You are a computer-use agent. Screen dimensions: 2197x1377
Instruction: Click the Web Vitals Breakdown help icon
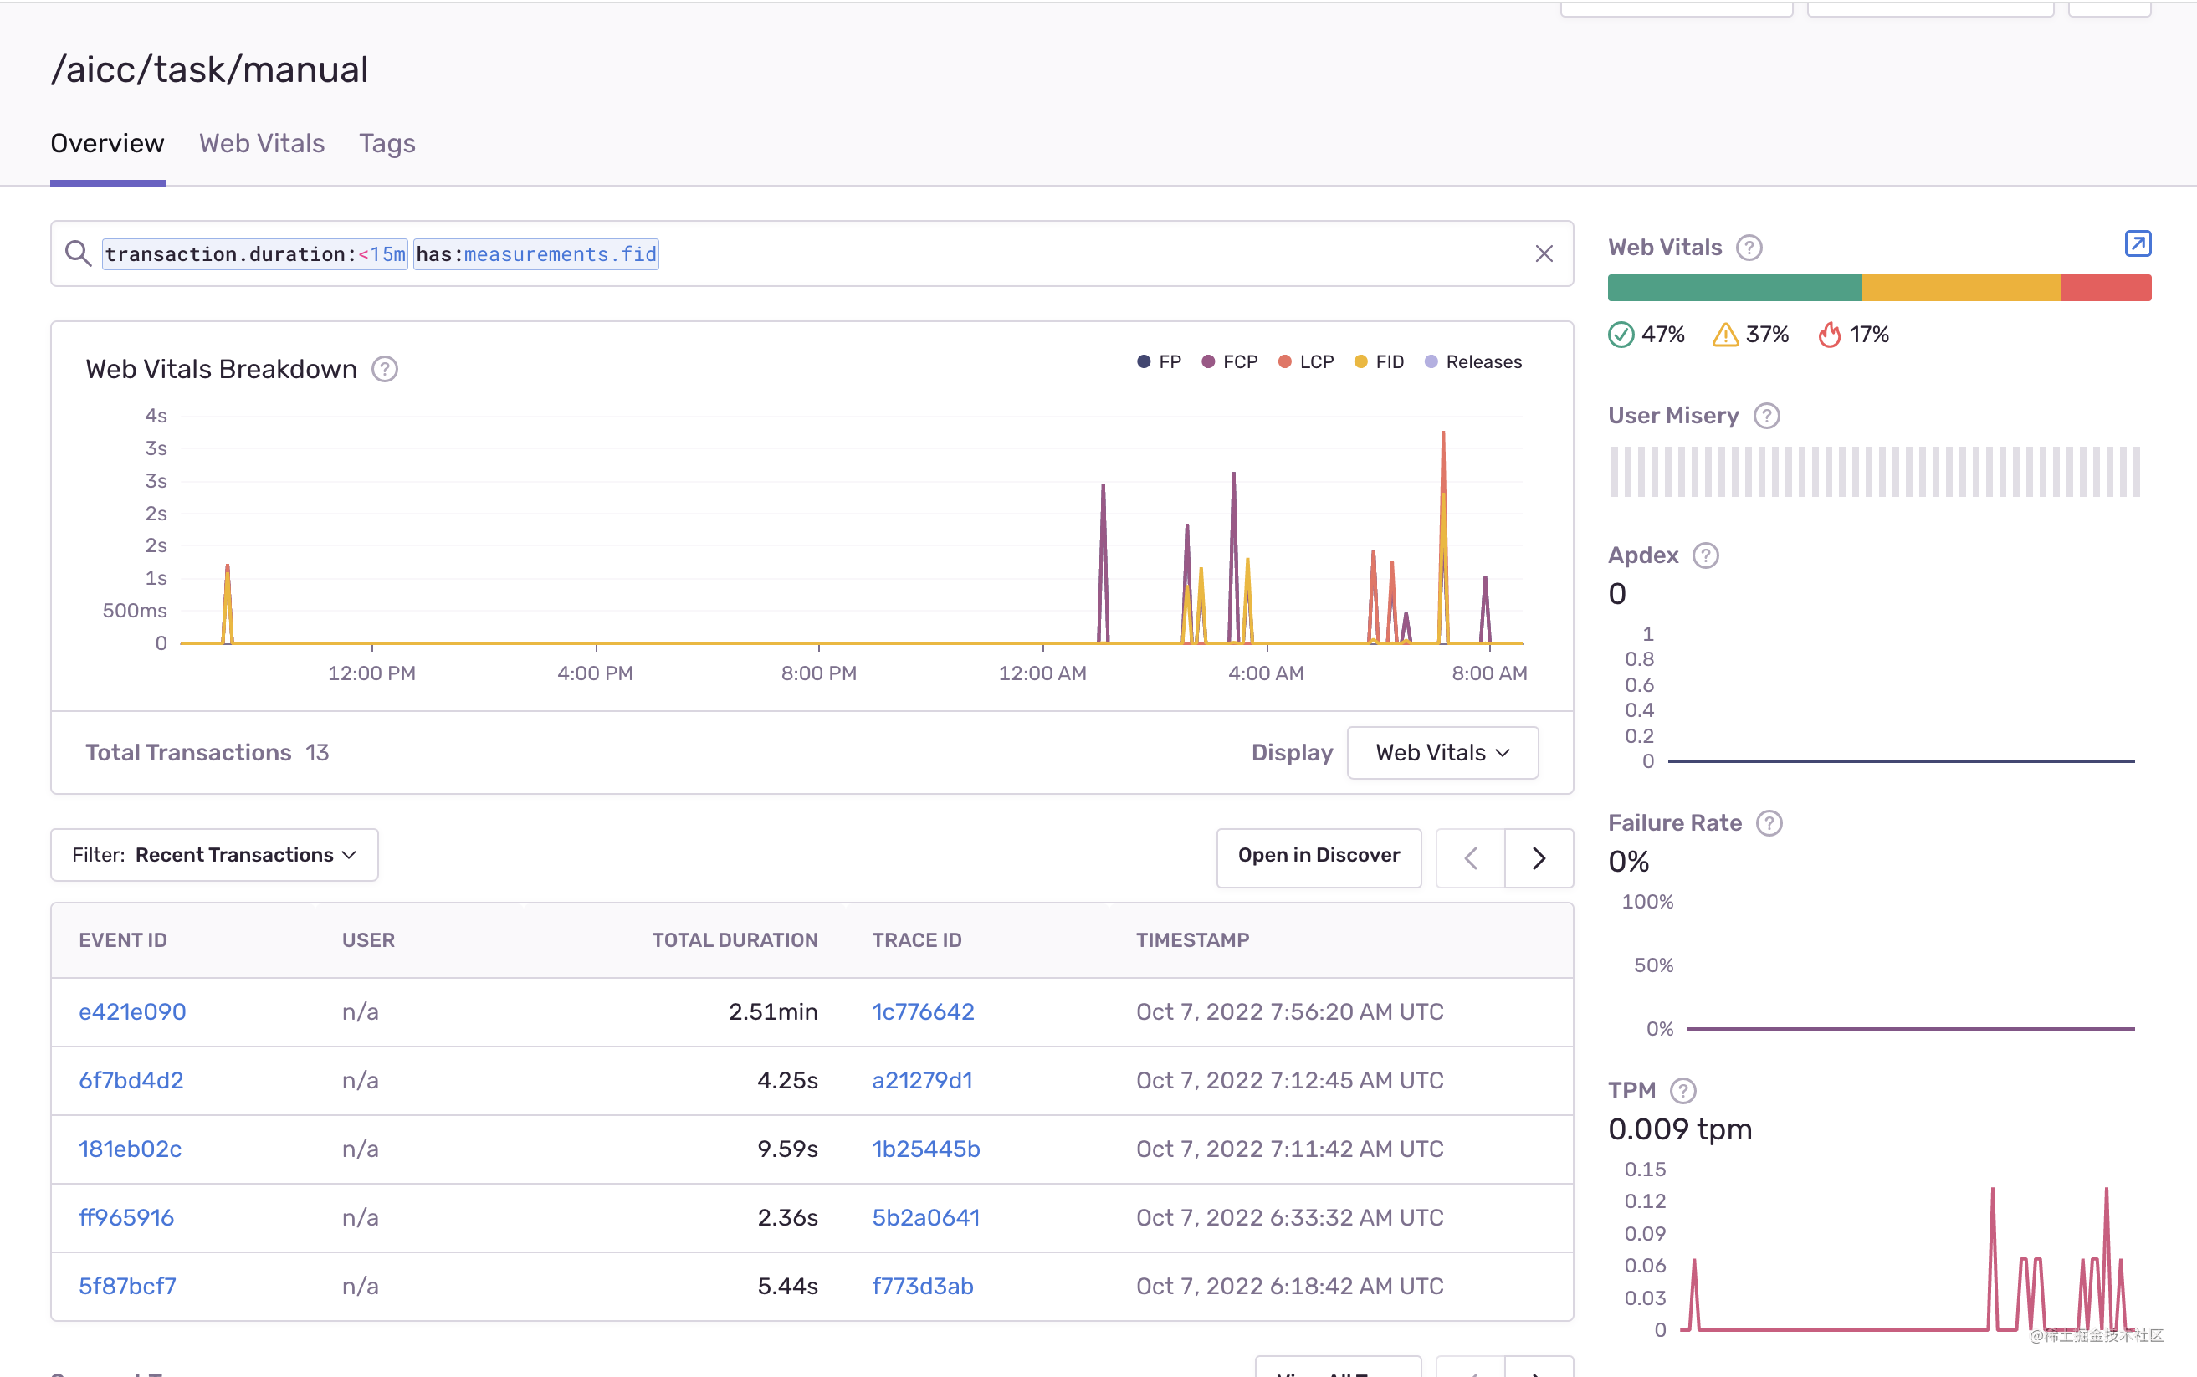pos(384,369)
